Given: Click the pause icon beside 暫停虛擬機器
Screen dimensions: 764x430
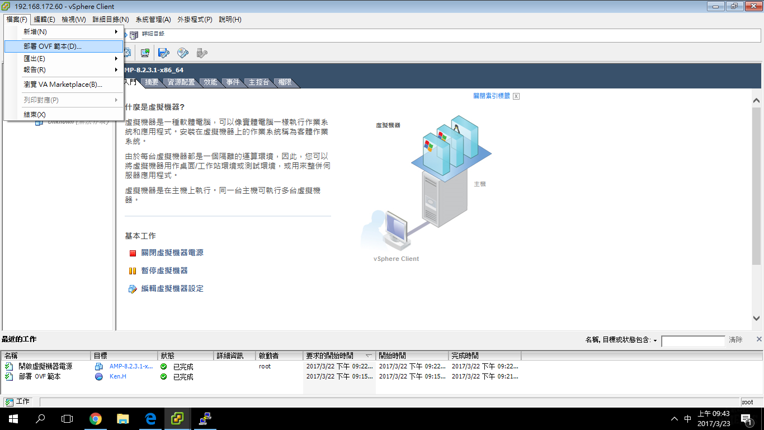Looking at the screenshot, I should 133,271.
